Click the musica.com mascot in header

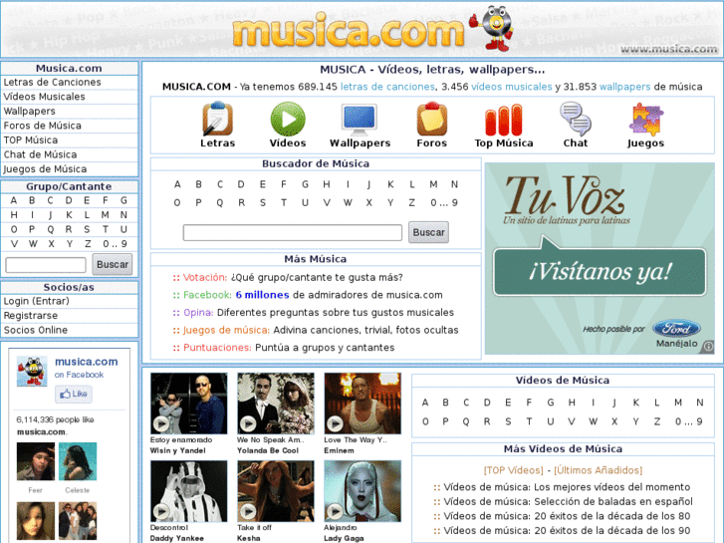pyautogui.click(x=492, y=28)
